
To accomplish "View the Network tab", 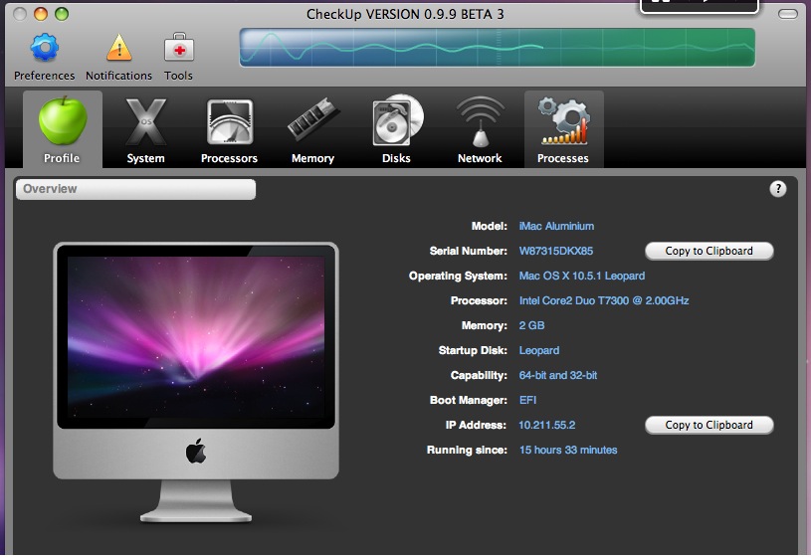I will (x=480, y=129).
